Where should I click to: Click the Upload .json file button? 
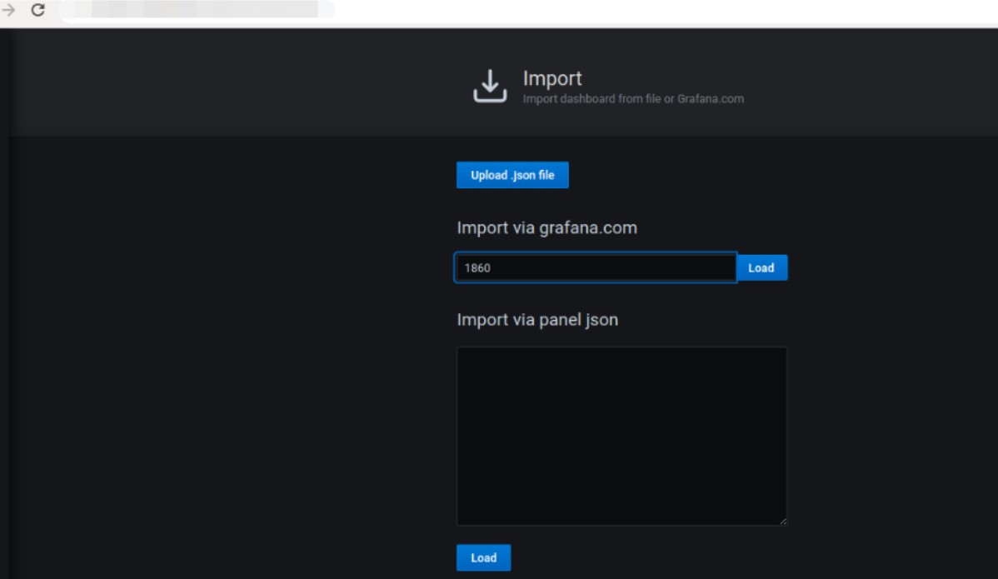click(x=512, y=175)
